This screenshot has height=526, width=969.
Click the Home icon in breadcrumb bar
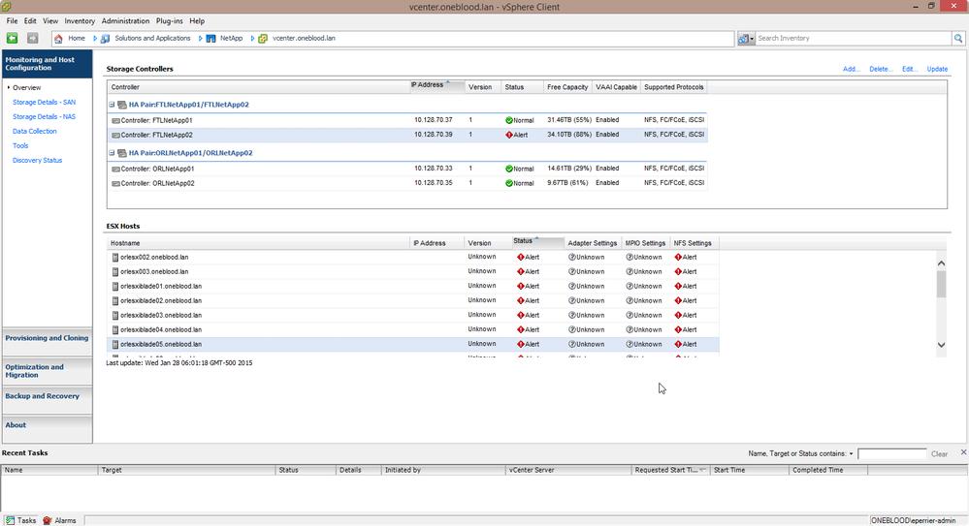(59, 39)
